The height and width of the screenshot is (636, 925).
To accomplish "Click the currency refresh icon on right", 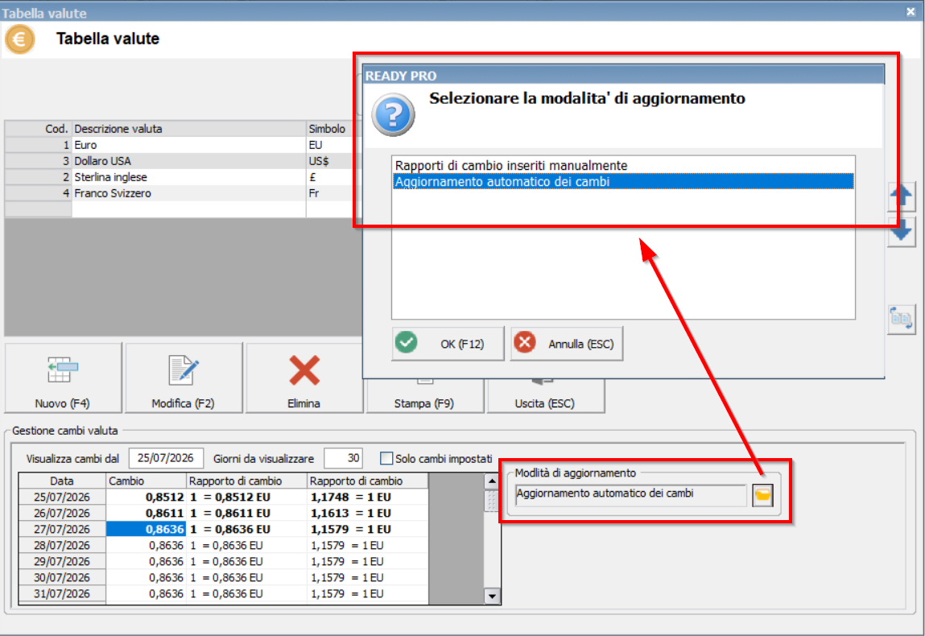I will pyautogui.click(x=901, y=319).
